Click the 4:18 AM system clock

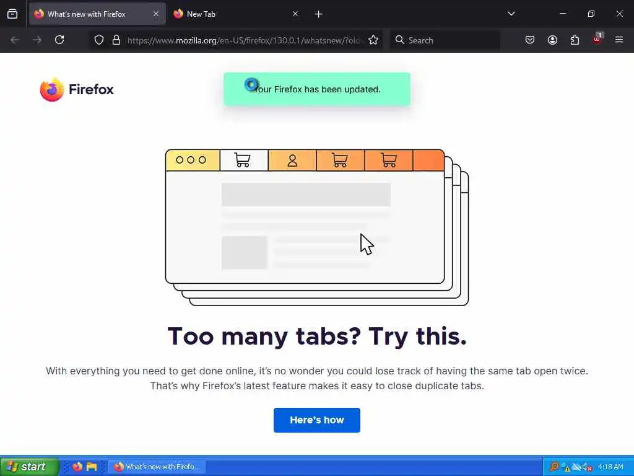[x=610, y=467]
